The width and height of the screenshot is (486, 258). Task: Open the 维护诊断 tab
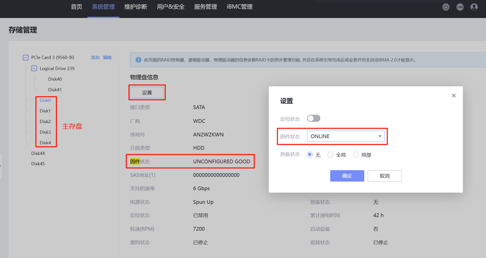coord(136,7)
